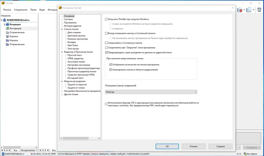264x156 pixels.
Task: Click next-tab arrow under the folder pane
Action: [x=7, y=150]
